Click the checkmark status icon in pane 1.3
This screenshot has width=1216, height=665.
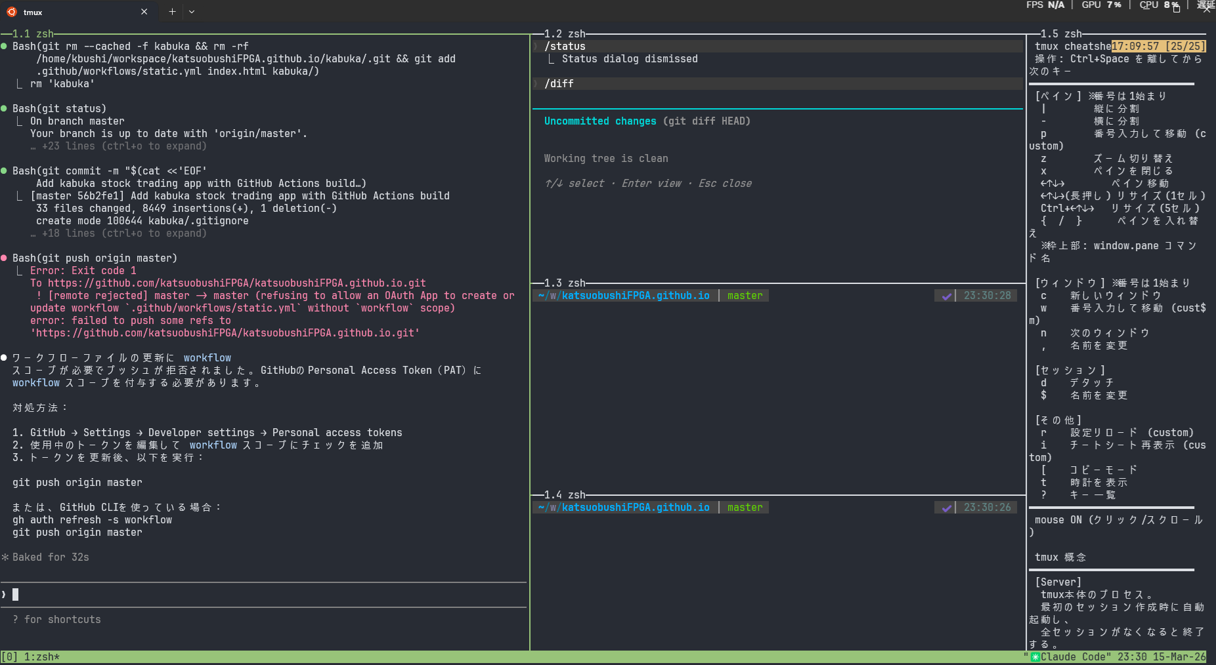pos(946,296)
